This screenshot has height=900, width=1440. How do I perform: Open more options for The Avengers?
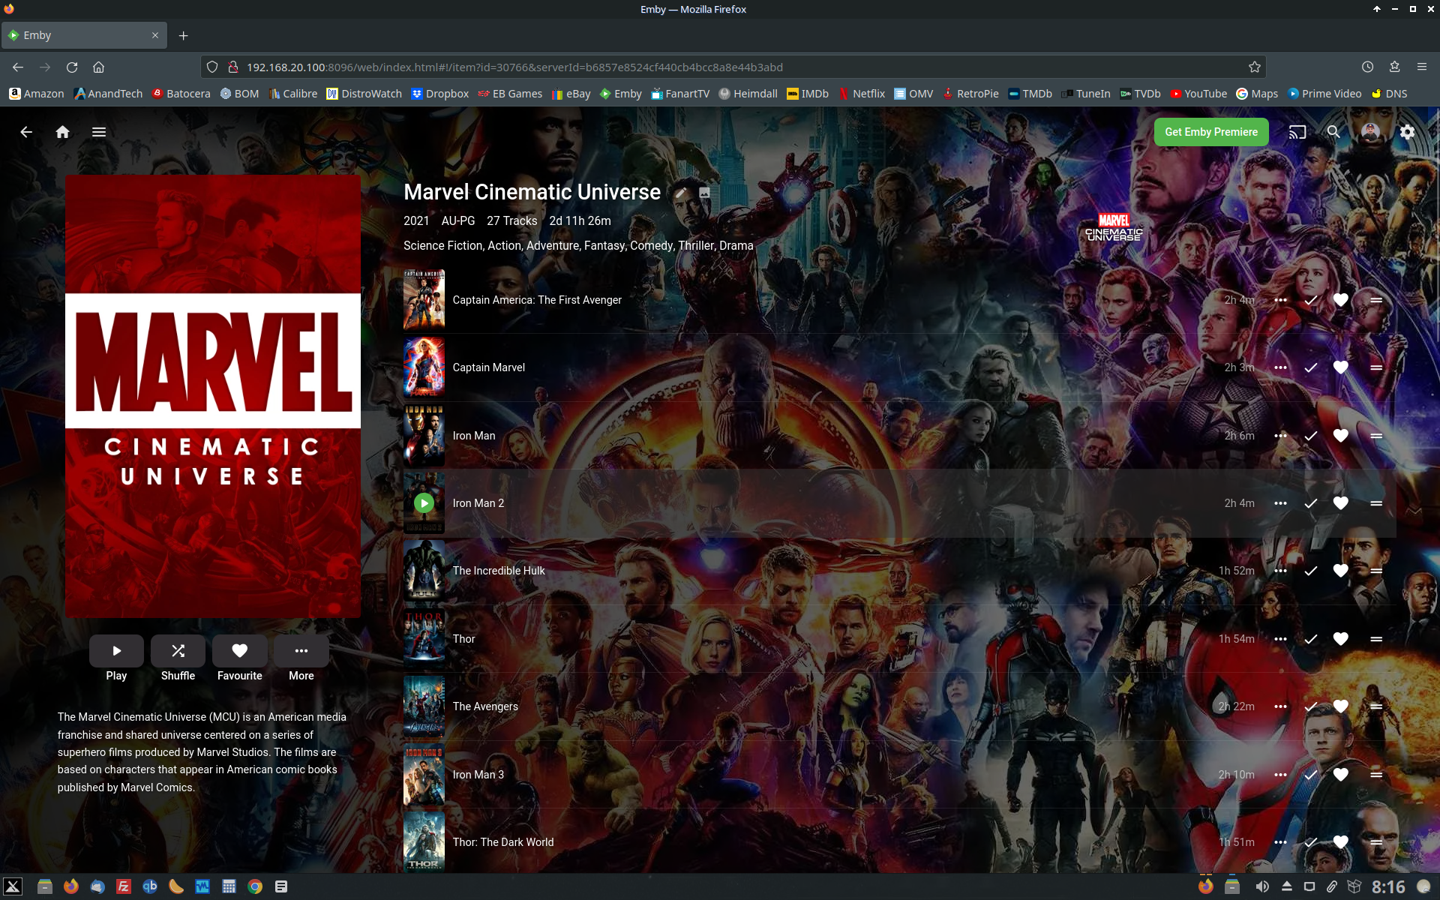coord(1280,706)
